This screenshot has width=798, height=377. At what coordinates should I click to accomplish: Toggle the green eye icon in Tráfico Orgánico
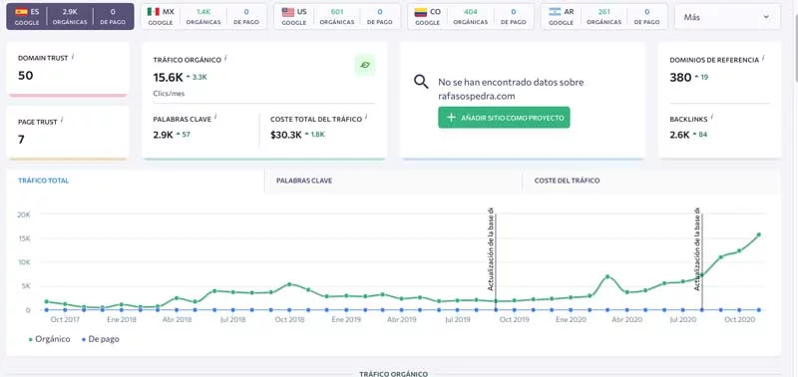365,65
